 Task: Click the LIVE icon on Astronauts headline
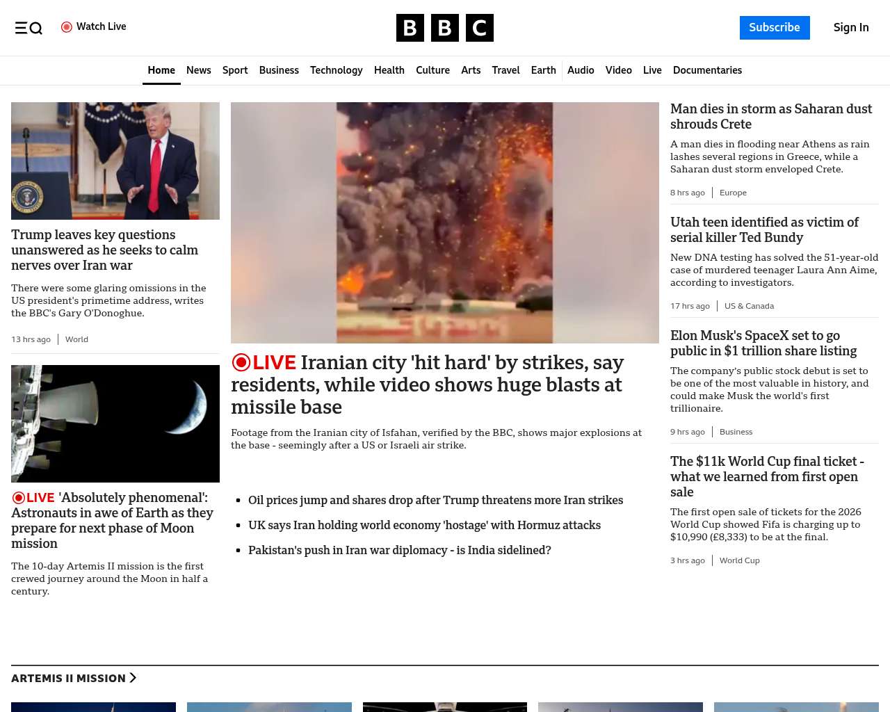pyautogui.click(x=19, y=498)
